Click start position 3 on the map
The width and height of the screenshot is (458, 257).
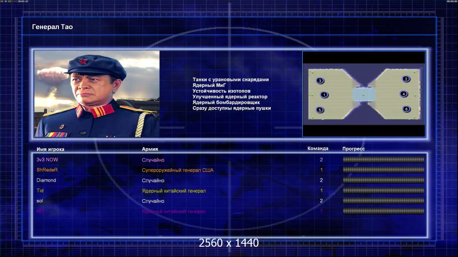click(x=320, y=81)
